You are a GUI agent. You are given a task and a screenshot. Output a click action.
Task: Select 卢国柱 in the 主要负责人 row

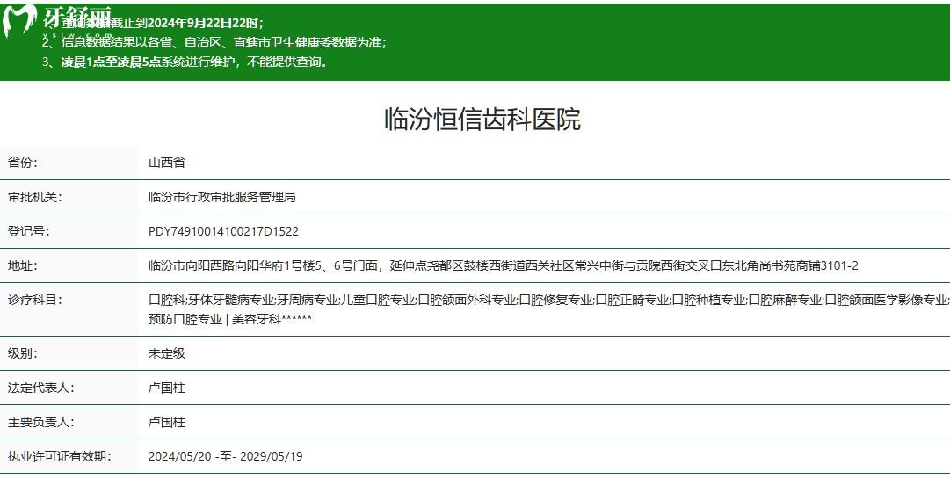click(167, 422)
